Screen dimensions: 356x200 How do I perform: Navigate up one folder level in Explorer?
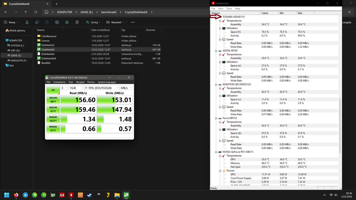click(x=26, y=12)
